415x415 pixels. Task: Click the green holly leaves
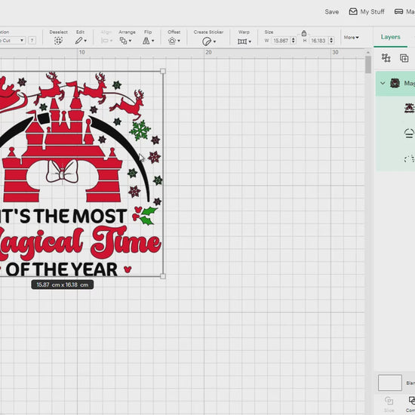click(x=148, y=216)
